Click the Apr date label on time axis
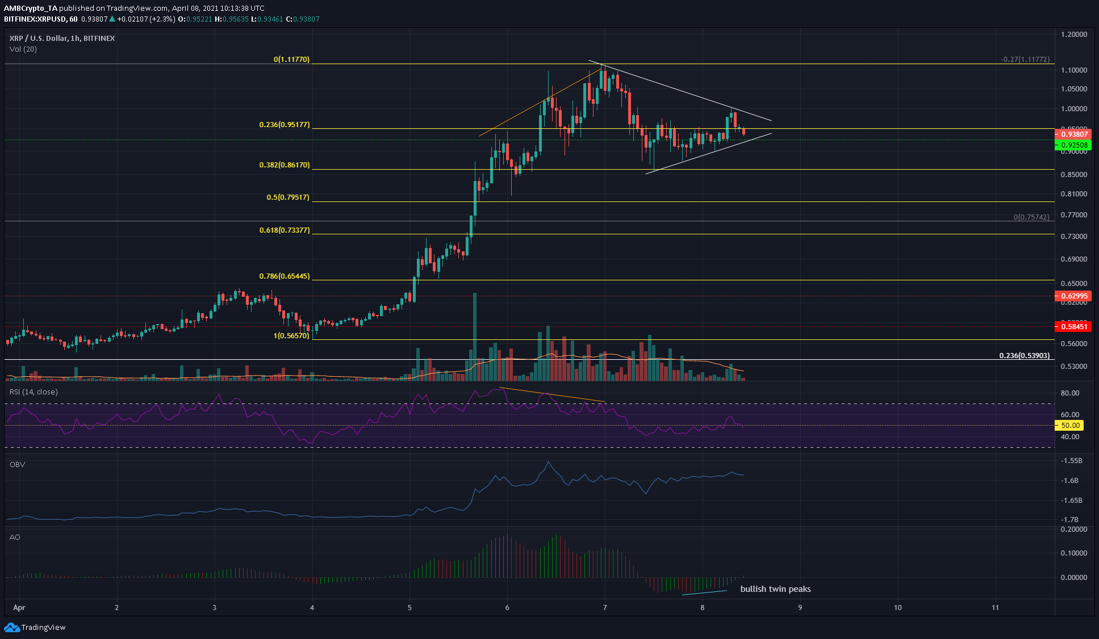 coord(19,607)
